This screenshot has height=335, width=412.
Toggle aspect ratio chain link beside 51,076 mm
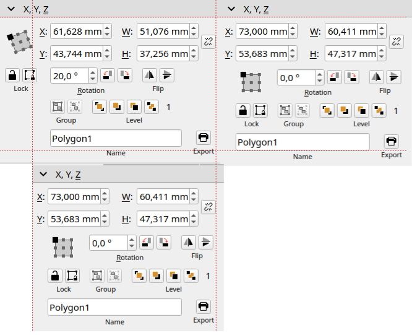208,42
